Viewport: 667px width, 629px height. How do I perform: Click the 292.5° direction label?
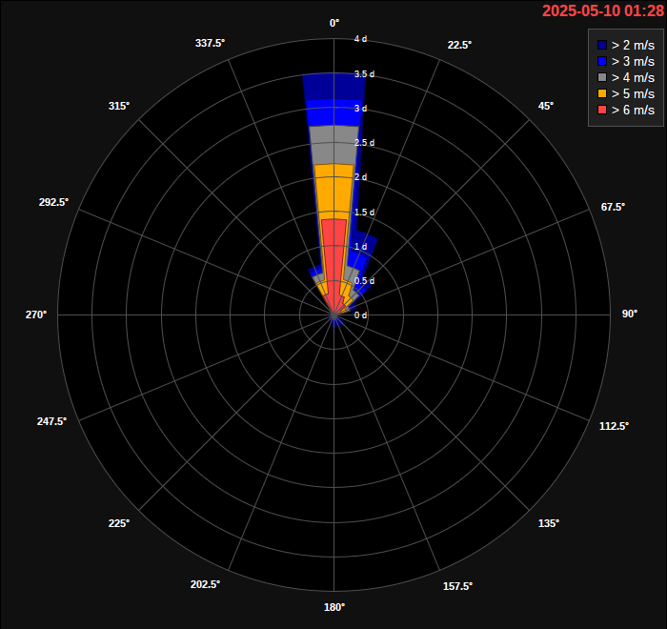[53, 202]
